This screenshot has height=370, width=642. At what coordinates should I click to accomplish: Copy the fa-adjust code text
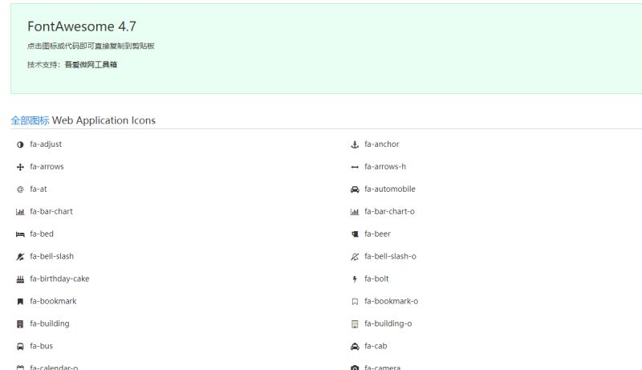tap(46, 144)
